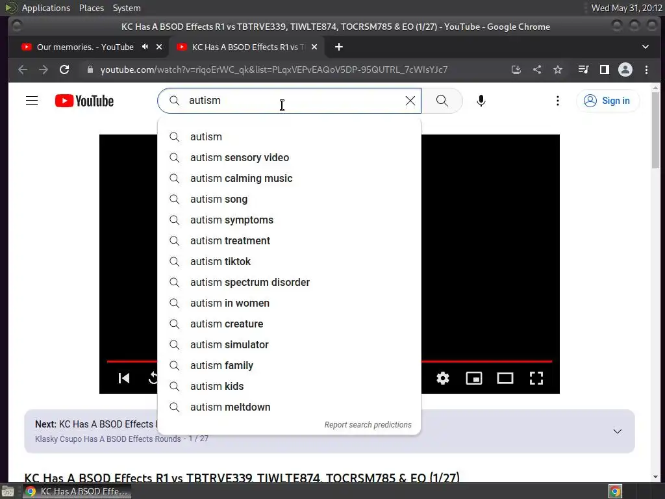
Task: Choose "autism meltdown" suggestion
Action: pos(289,407)
